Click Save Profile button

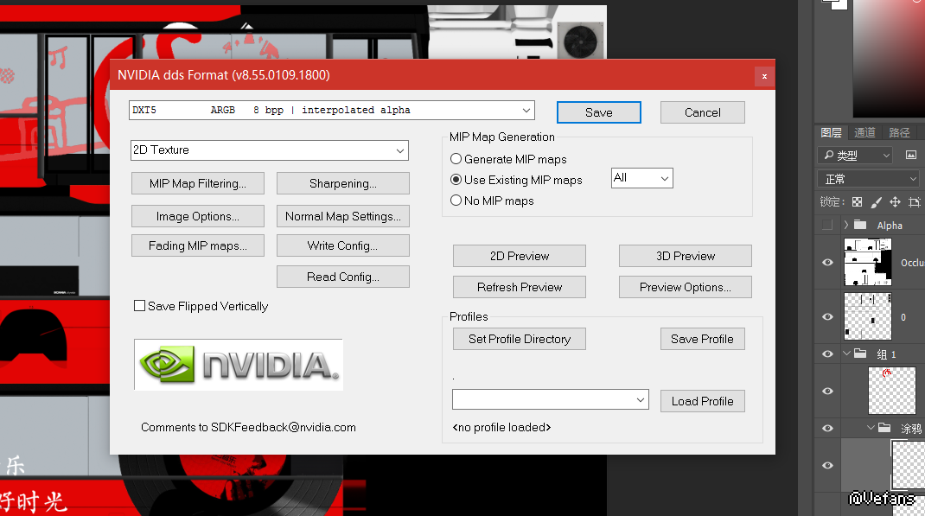(x=703, y=339)
